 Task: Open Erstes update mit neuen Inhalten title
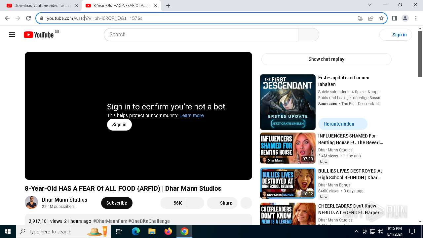(344, 81)
